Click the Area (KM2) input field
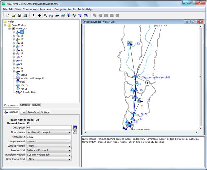Image resolution: width=207 pixels, height=170 pixels. point(49,137)
